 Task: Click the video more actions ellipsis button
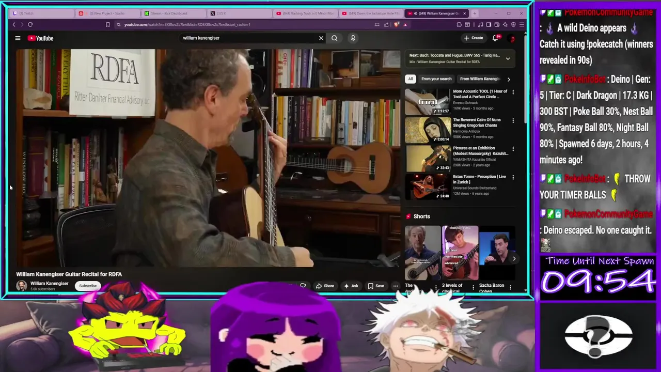point(396,286)
